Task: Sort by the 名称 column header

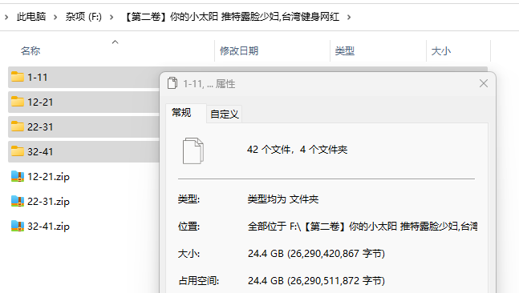Action: (x=30, y=51)
